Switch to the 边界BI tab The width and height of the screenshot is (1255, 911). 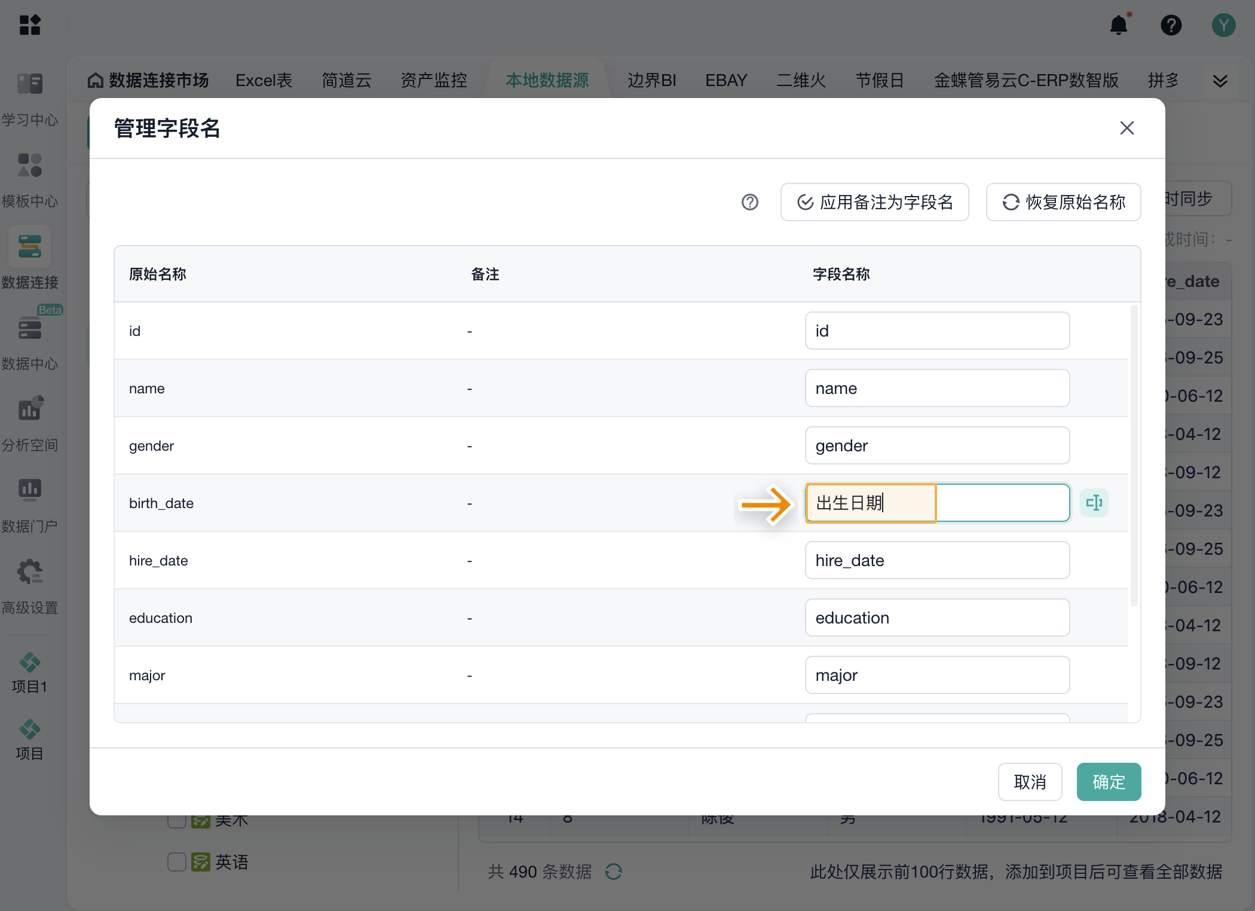[652, 80]
